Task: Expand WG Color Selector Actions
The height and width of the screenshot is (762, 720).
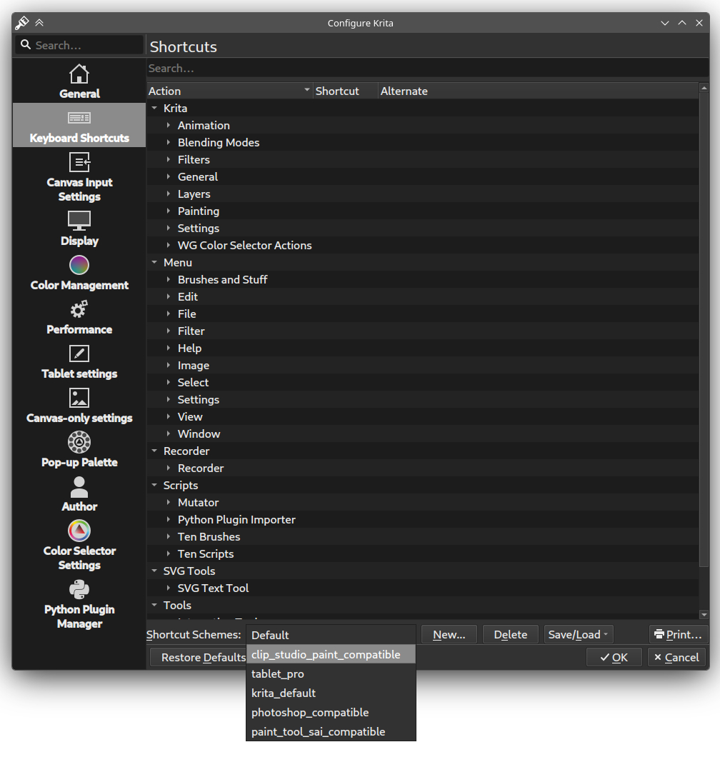Action: point(168,245)
